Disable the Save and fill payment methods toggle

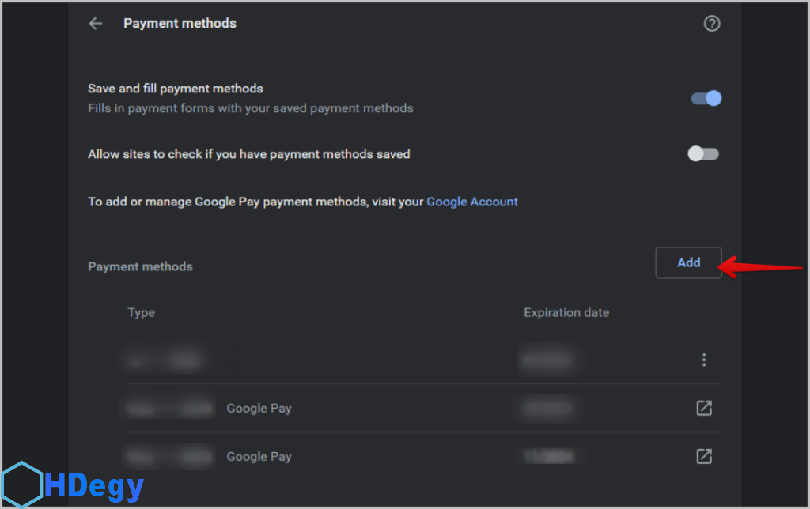(x=706, y=99)
